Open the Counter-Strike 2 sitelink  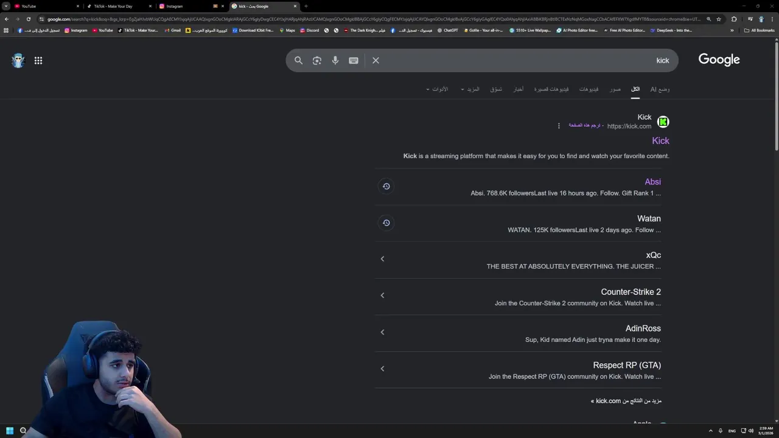[631, 292]
